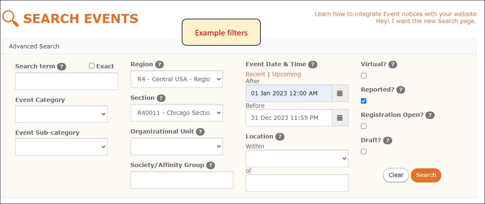The image size is (485, 204).
Task: Tick the Registration Open? checkbox
Action: (363, 126)
